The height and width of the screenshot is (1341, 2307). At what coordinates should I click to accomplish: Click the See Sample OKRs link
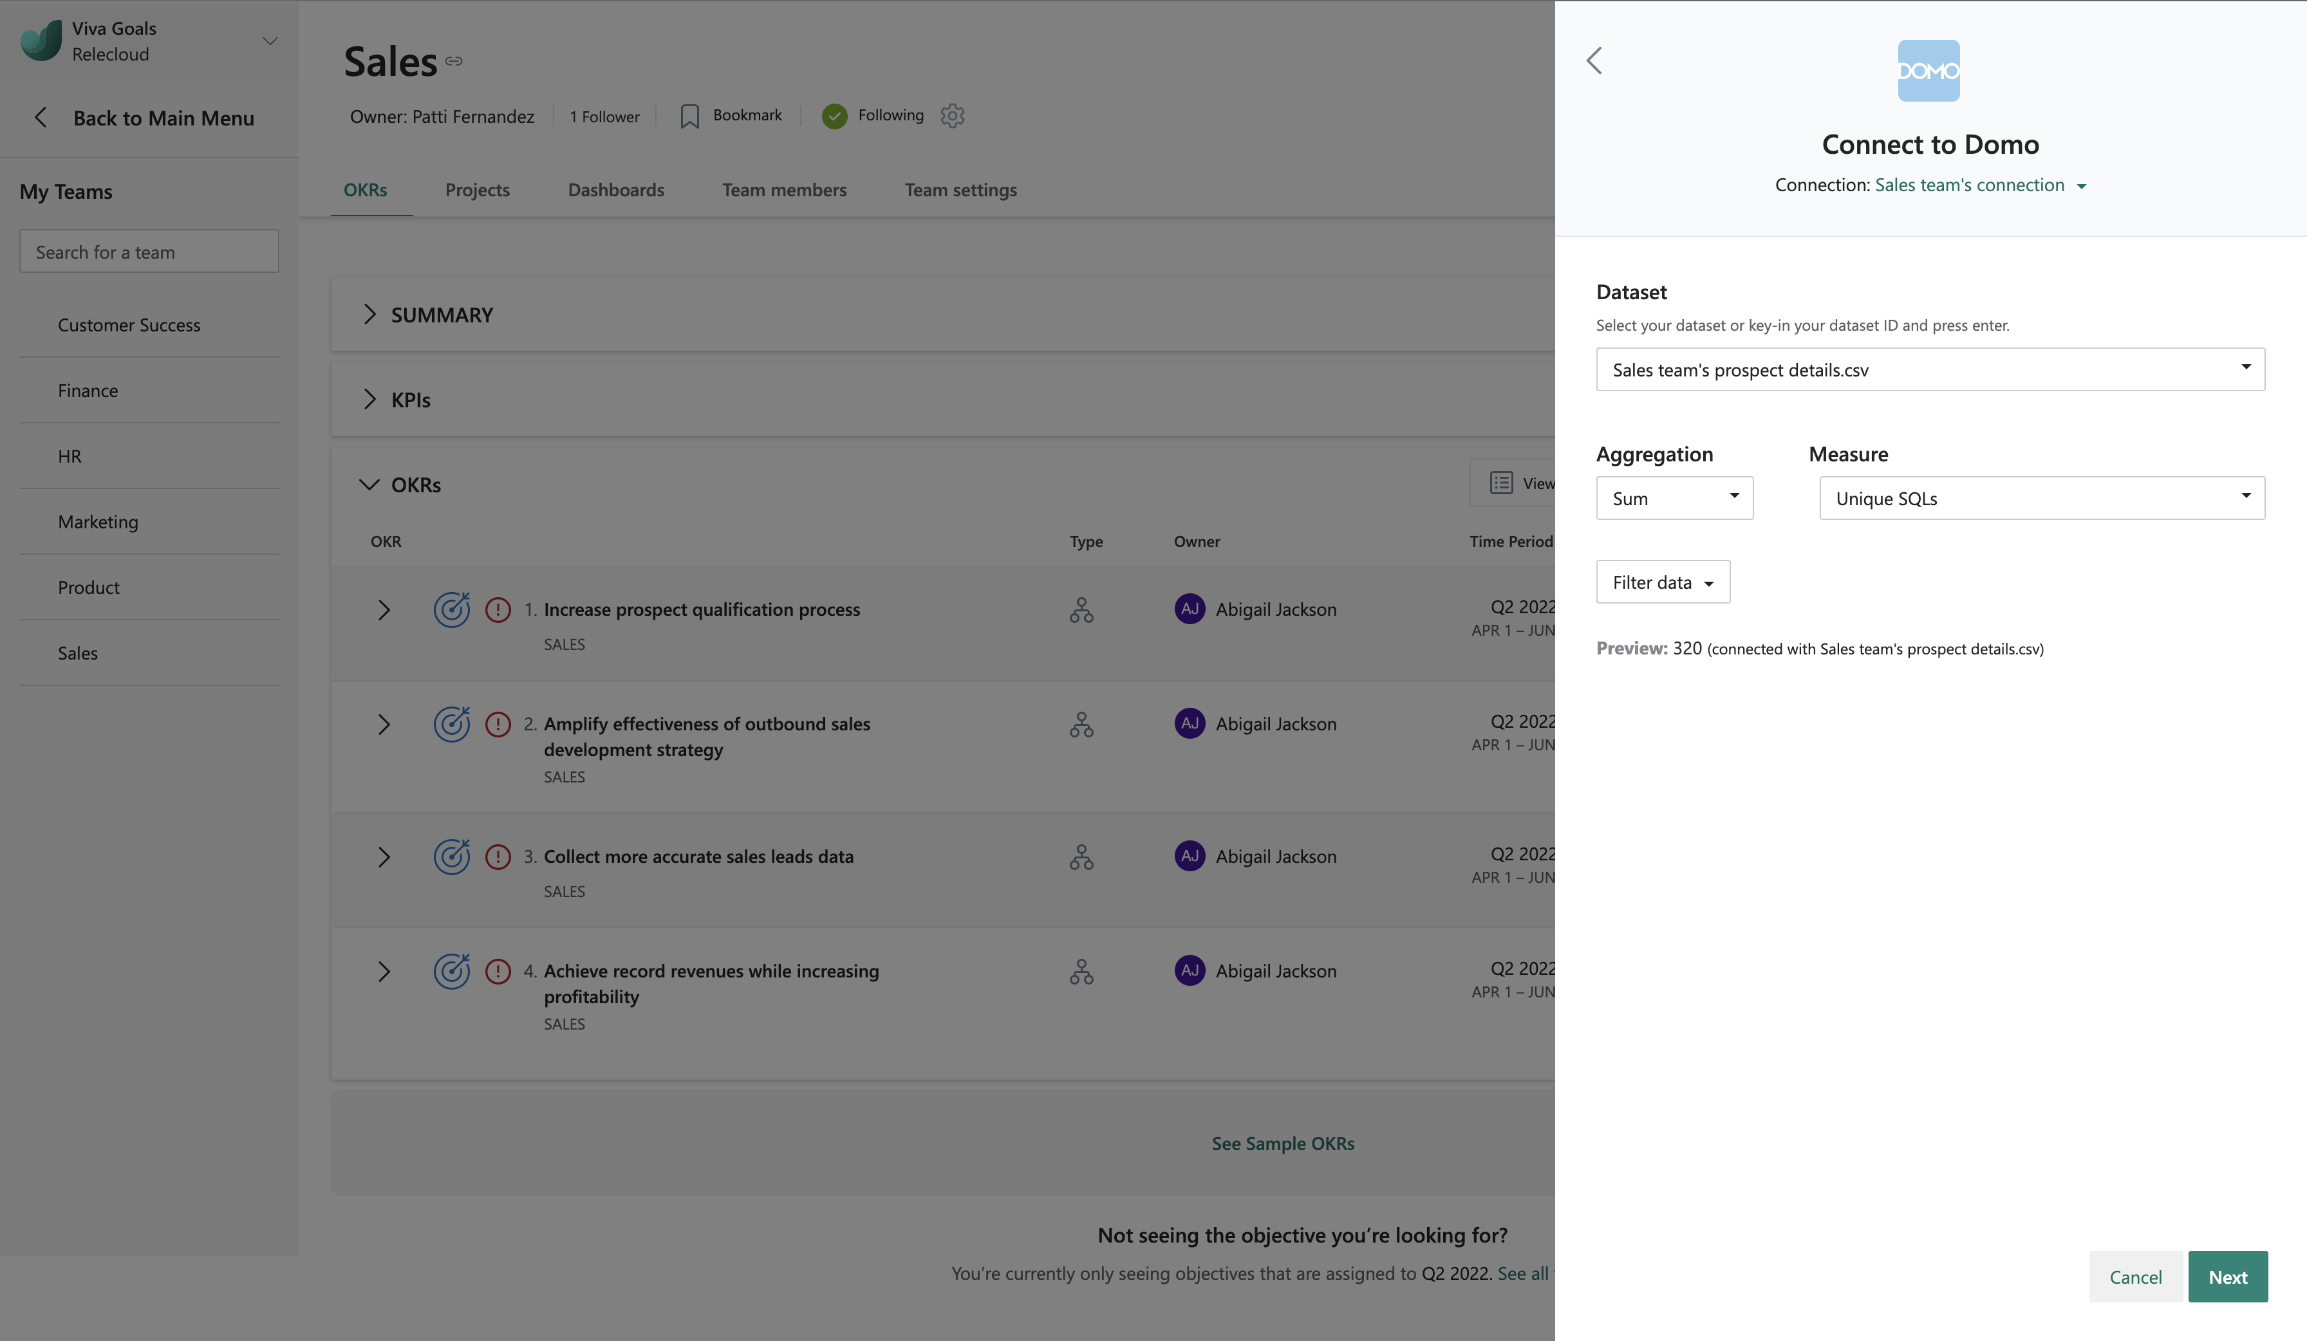coord(1283,1143)
